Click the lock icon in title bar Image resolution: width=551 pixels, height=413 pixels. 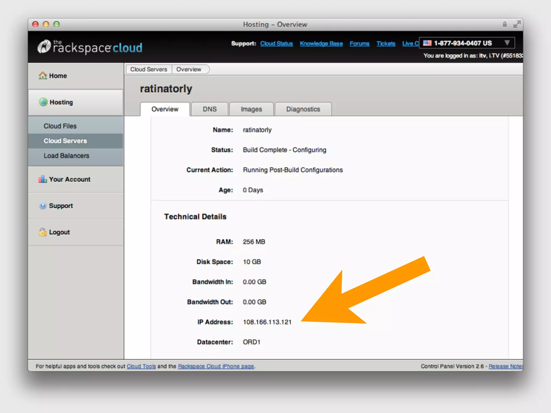[x=505, y=24]
